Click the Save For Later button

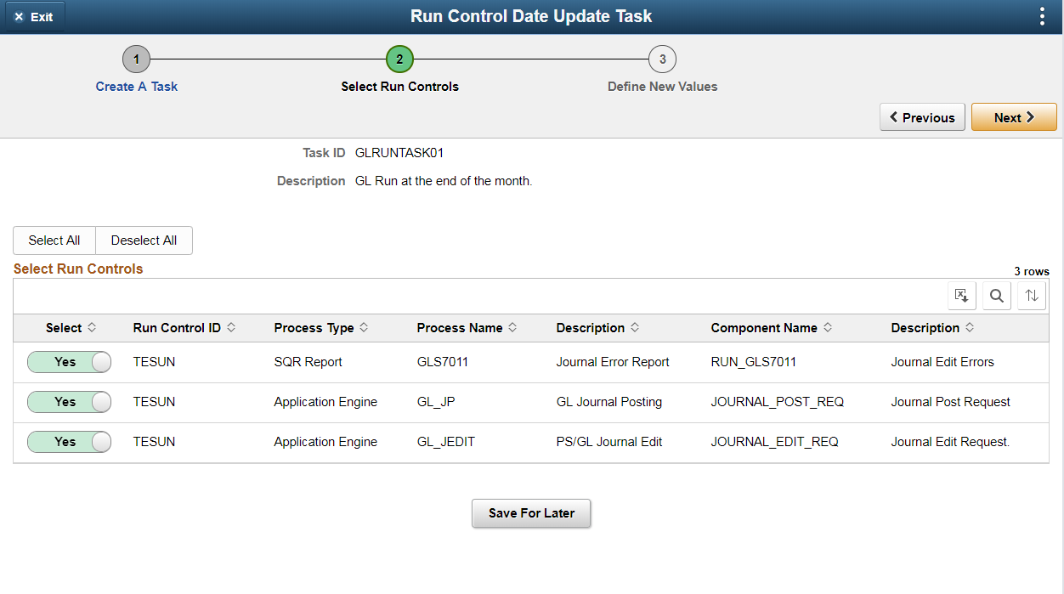[531, 513]
